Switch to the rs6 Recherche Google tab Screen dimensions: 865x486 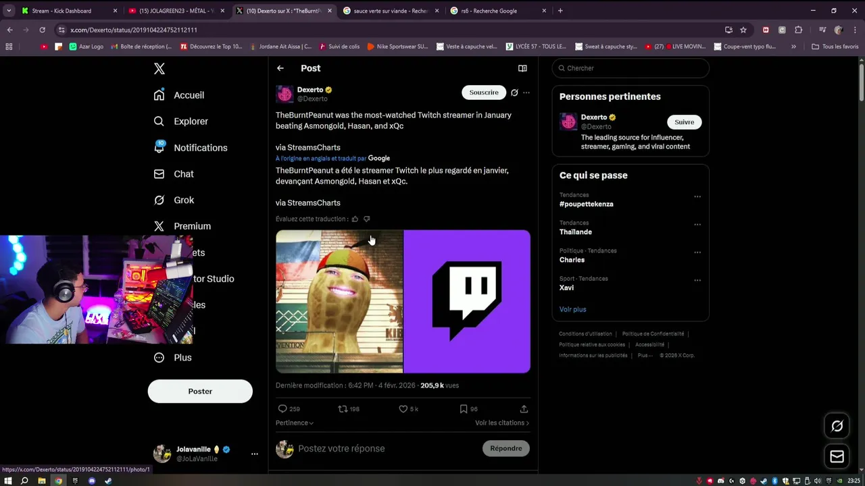(x=498, y=11)
